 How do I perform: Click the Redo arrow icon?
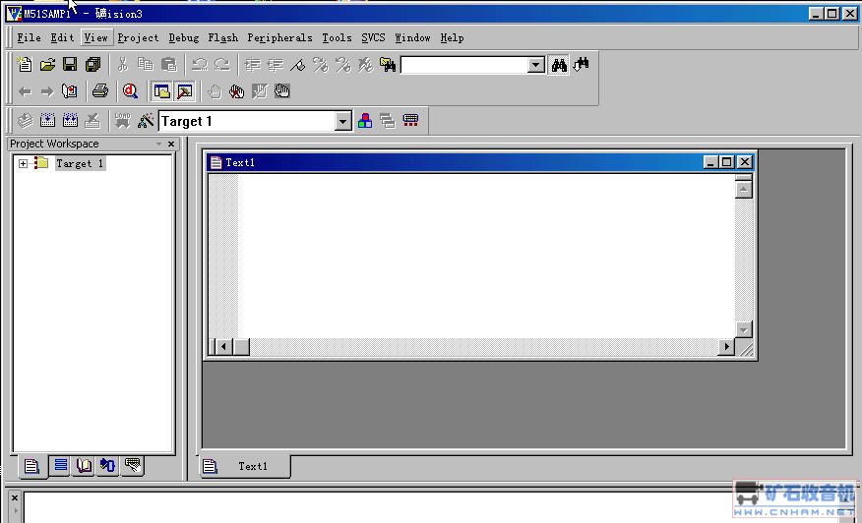[x=222, y=64]
